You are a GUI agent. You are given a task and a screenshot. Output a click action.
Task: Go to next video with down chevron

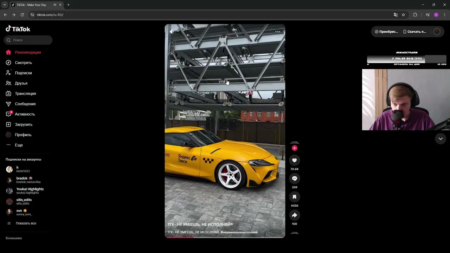pos(441,139)
